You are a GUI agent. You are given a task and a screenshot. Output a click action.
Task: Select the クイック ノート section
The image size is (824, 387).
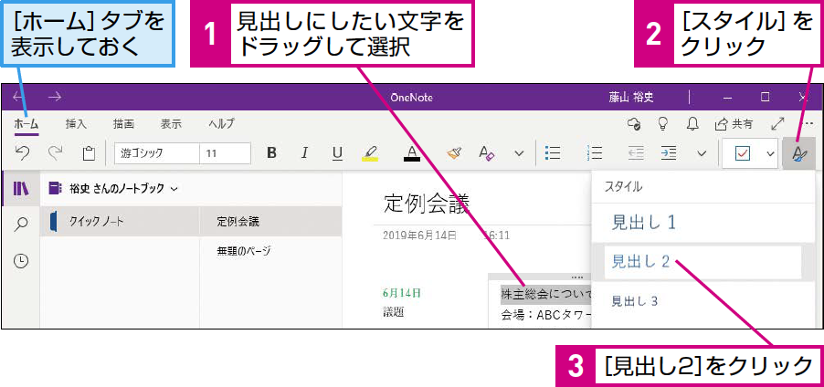pyautogui.click(x=120, y=222)
